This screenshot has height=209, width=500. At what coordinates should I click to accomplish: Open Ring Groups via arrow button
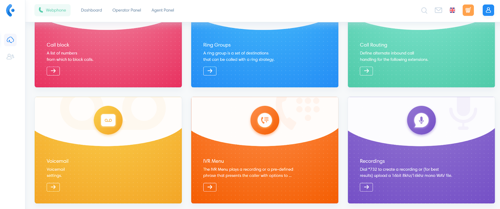[x=210, y=71]
